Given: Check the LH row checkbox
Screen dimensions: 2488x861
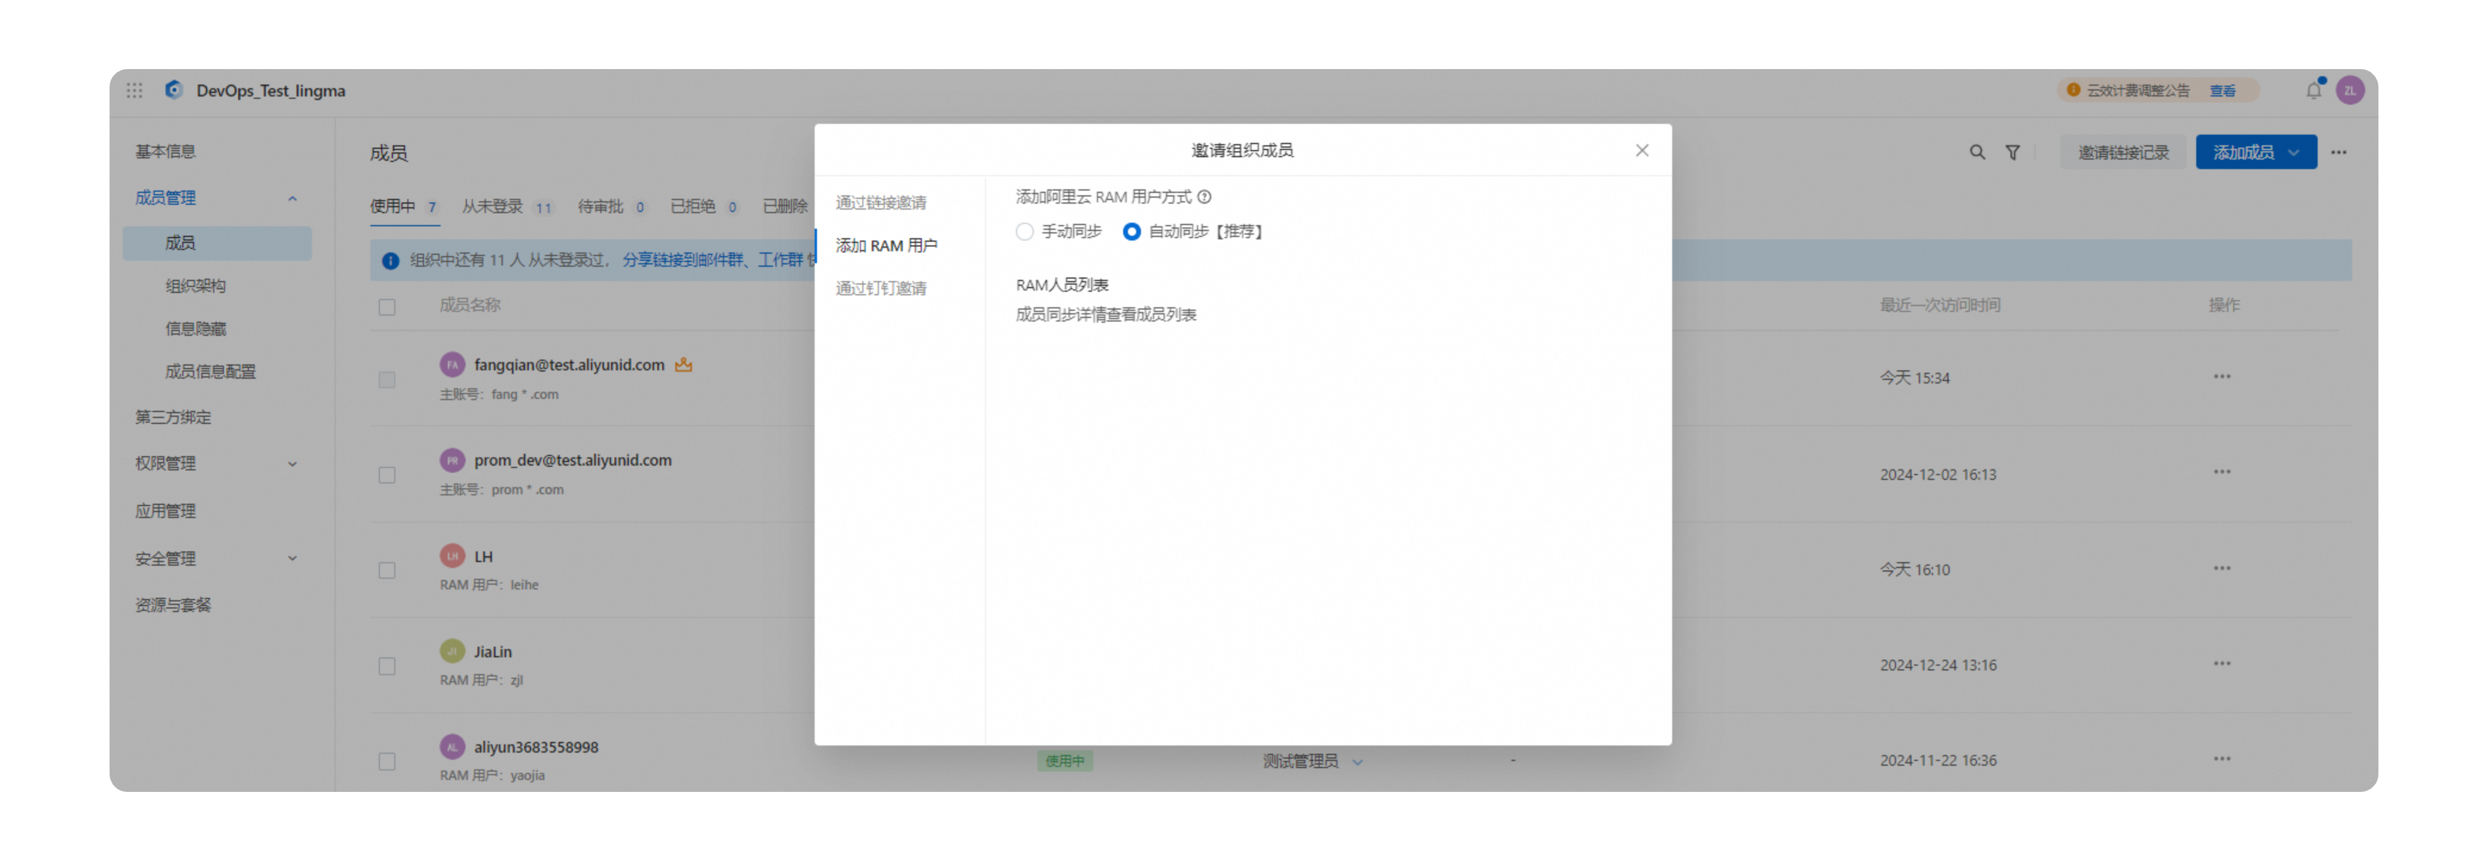Looking at the screenshot, I should [x=387, y=570].
